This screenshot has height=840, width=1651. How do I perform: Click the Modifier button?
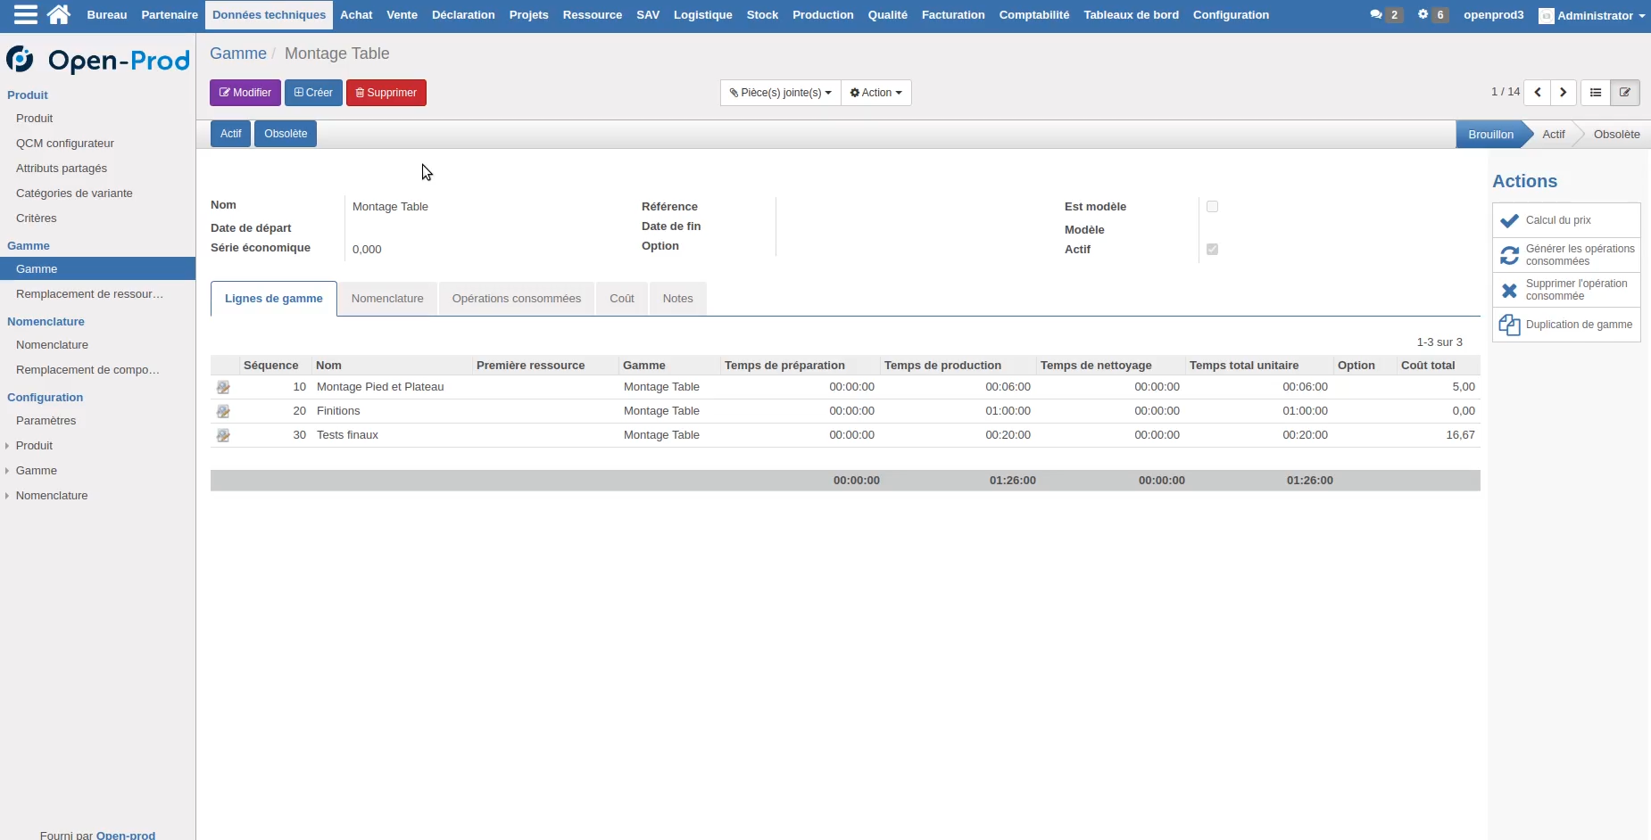pyautogui.click(x=245, y=93)
